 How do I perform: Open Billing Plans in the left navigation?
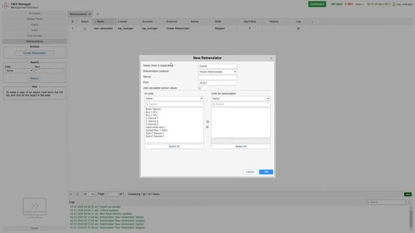[x=34, y=19]
